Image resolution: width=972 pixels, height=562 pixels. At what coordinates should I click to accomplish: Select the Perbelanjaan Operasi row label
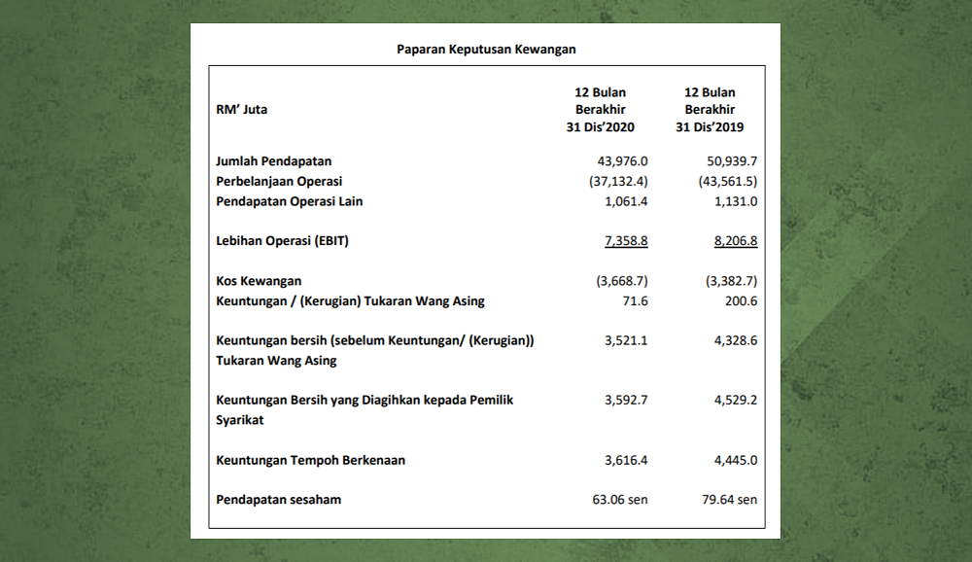[279, 181]
